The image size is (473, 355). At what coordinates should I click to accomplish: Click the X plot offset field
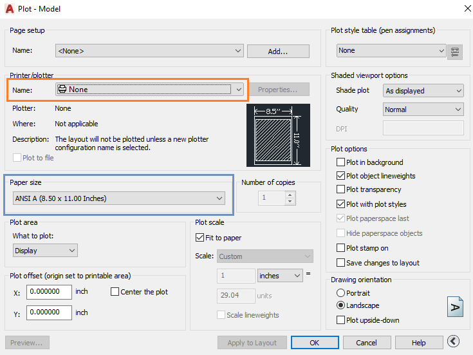pyautogui.click(x=49, y=292)
